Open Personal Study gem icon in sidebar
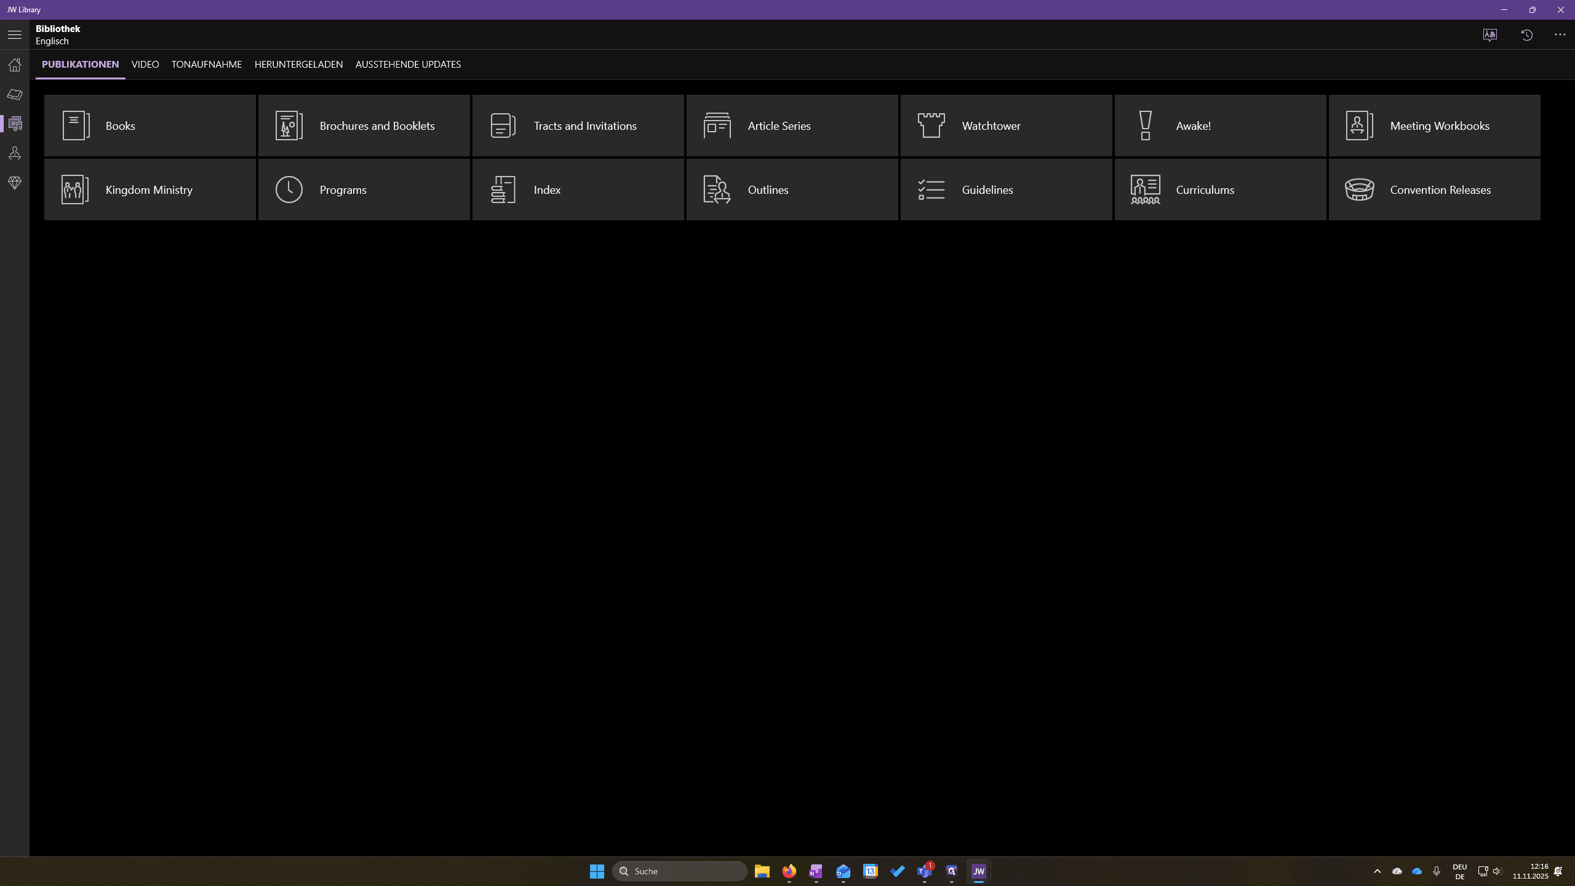The image size is (1575, 886). click(15, 183)
